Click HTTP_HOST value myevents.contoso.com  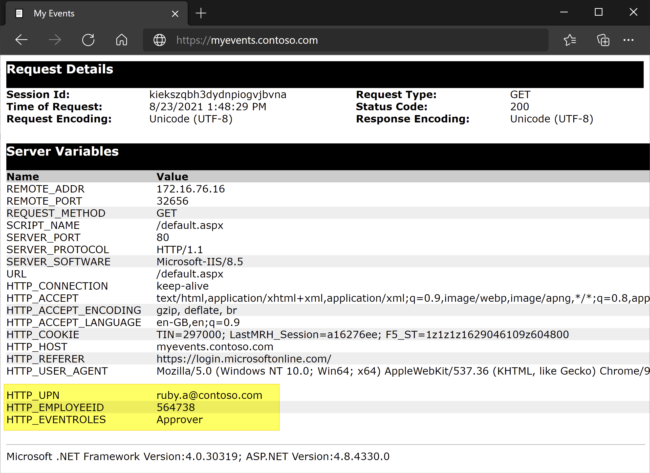[x=215, y=347]
